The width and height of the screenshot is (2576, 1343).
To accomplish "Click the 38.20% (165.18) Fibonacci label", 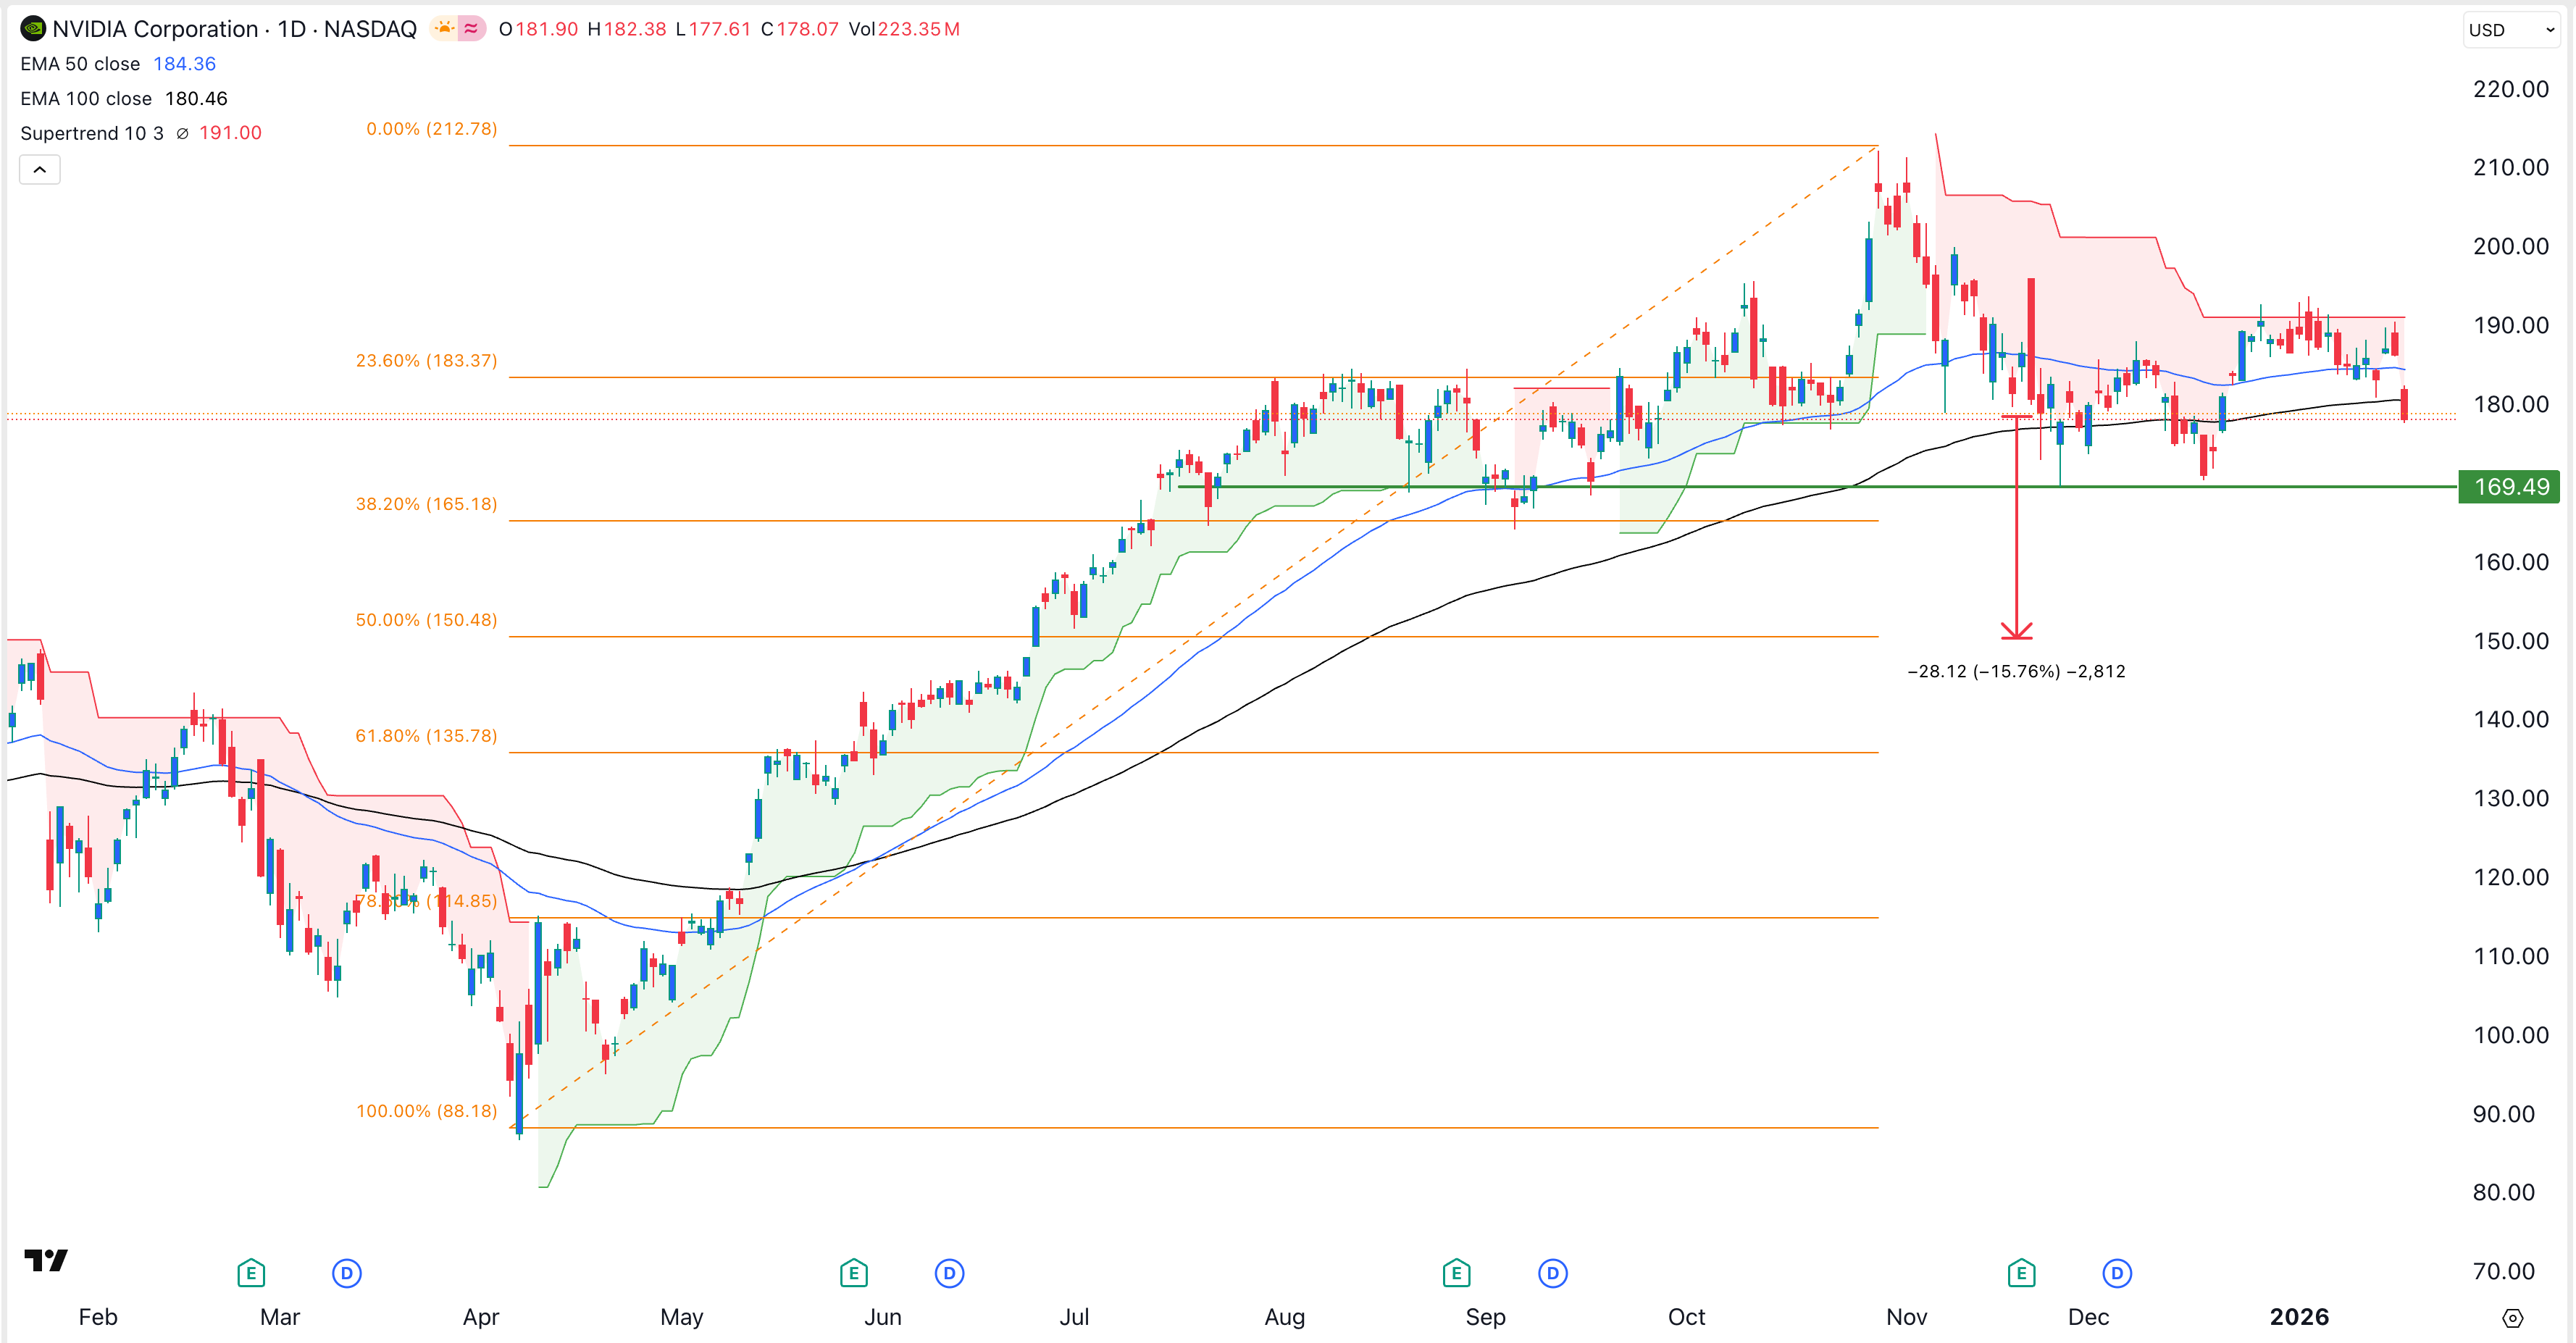I will point(426,504).
